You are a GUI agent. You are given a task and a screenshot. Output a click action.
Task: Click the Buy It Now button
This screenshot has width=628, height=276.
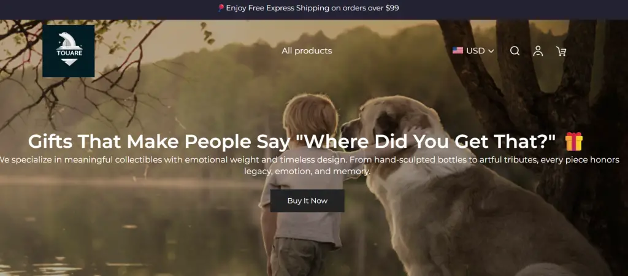307,201
